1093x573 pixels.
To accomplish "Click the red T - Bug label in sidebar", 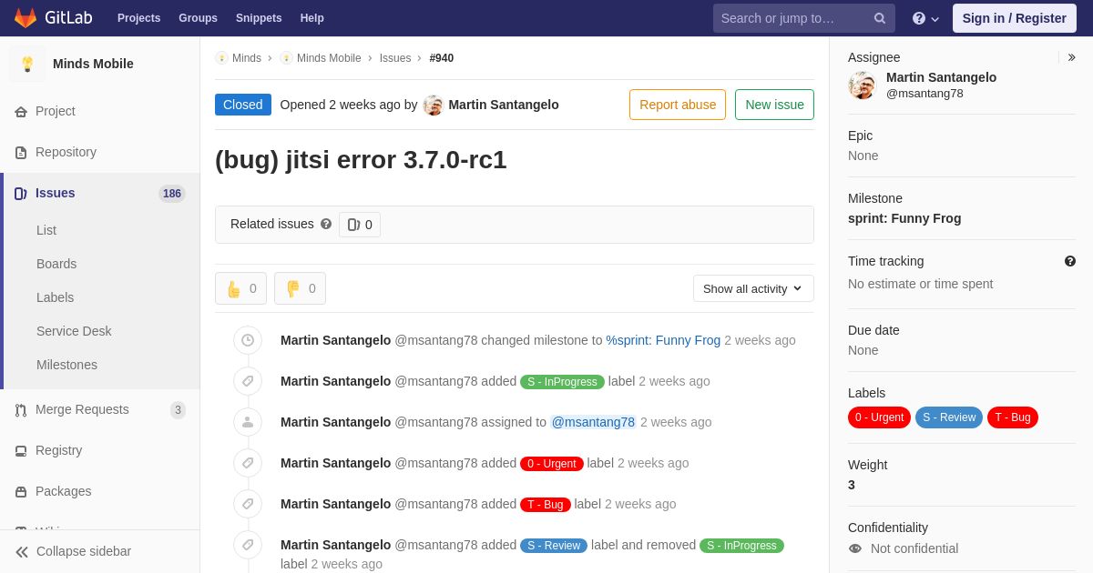I will [x=1013, y=417].
